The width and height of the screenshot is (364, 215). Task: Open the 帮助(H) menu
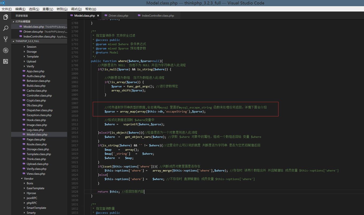[x=91, y=9]
